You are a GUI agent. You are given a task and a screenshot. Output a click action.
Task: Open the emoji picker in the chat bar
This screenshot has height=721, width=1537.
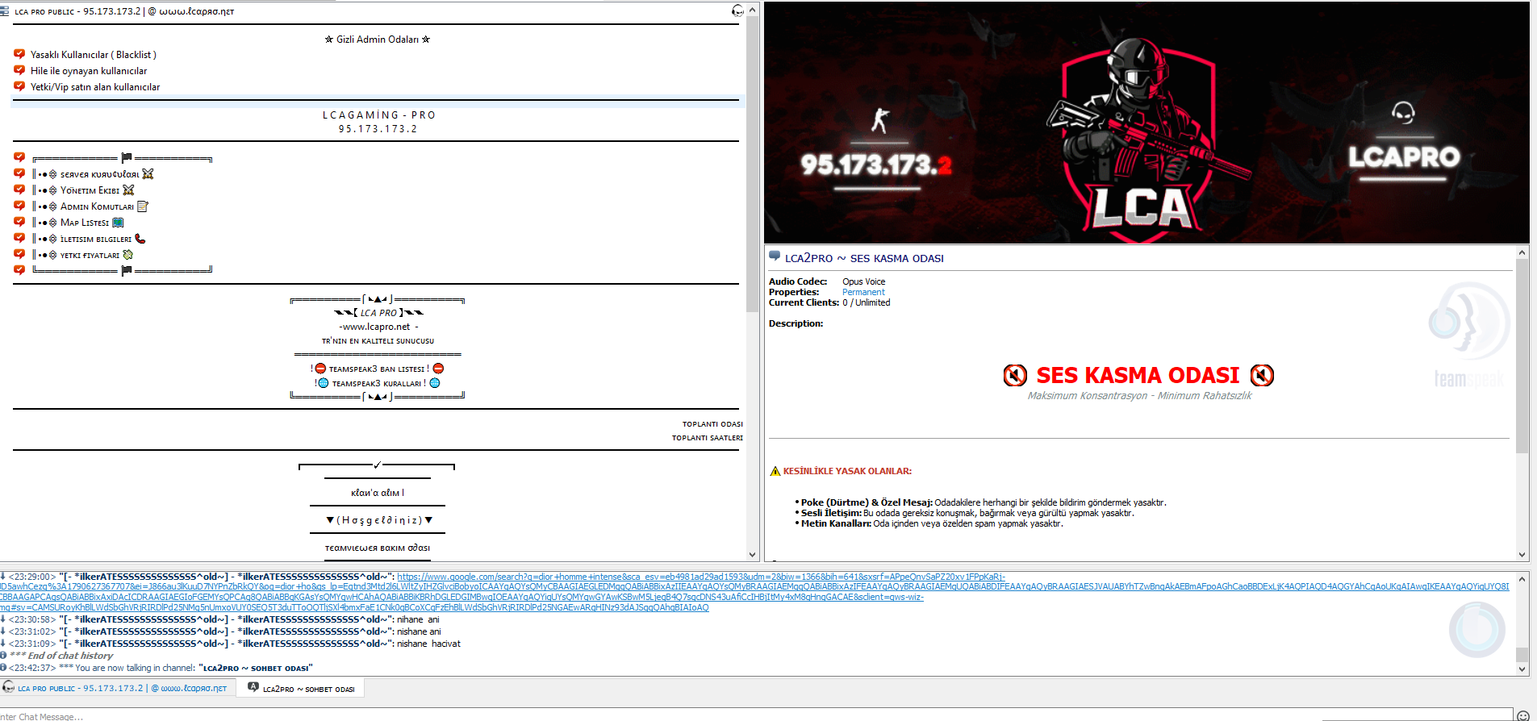1522,715
